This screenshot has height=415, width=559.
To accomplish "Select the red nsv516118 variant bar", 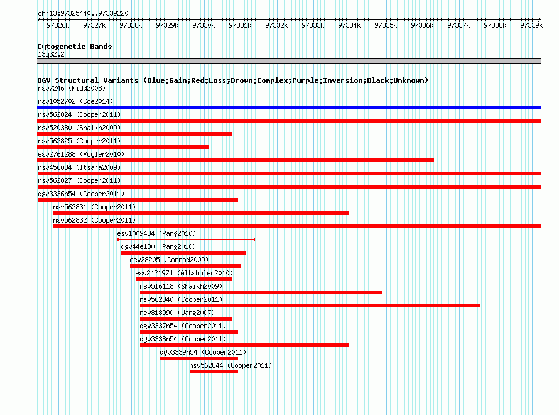I will coord(261,292).
